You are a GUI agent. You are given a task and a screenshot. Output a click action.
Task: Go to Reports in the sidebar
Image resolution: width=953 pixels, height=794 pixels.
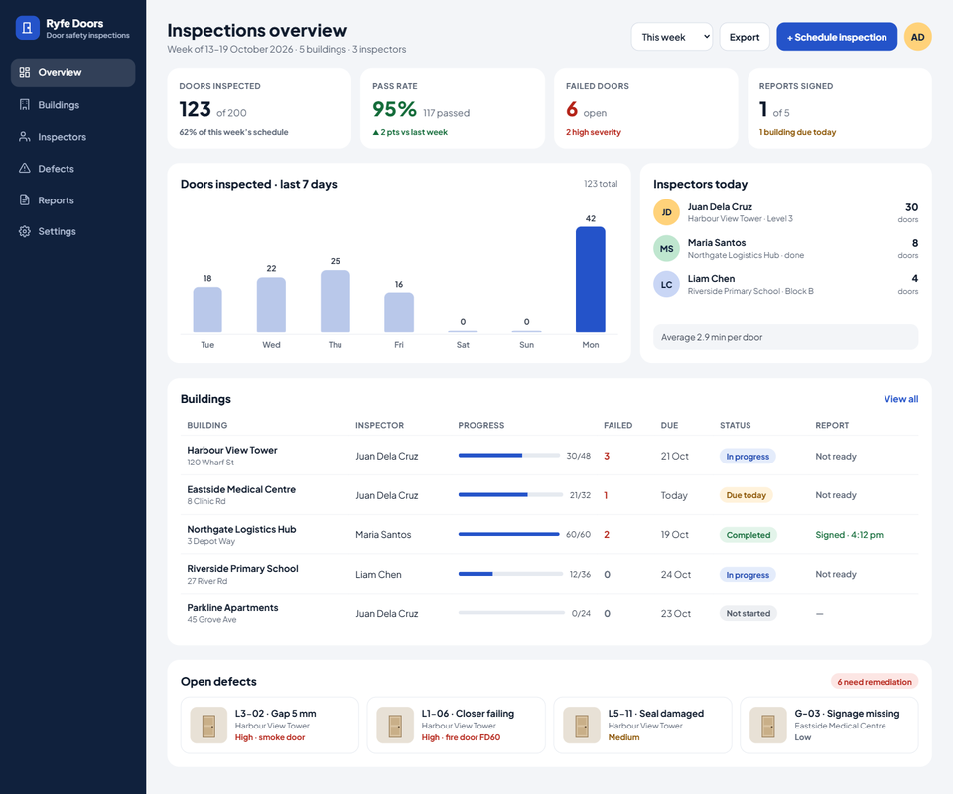coord(72,199)
